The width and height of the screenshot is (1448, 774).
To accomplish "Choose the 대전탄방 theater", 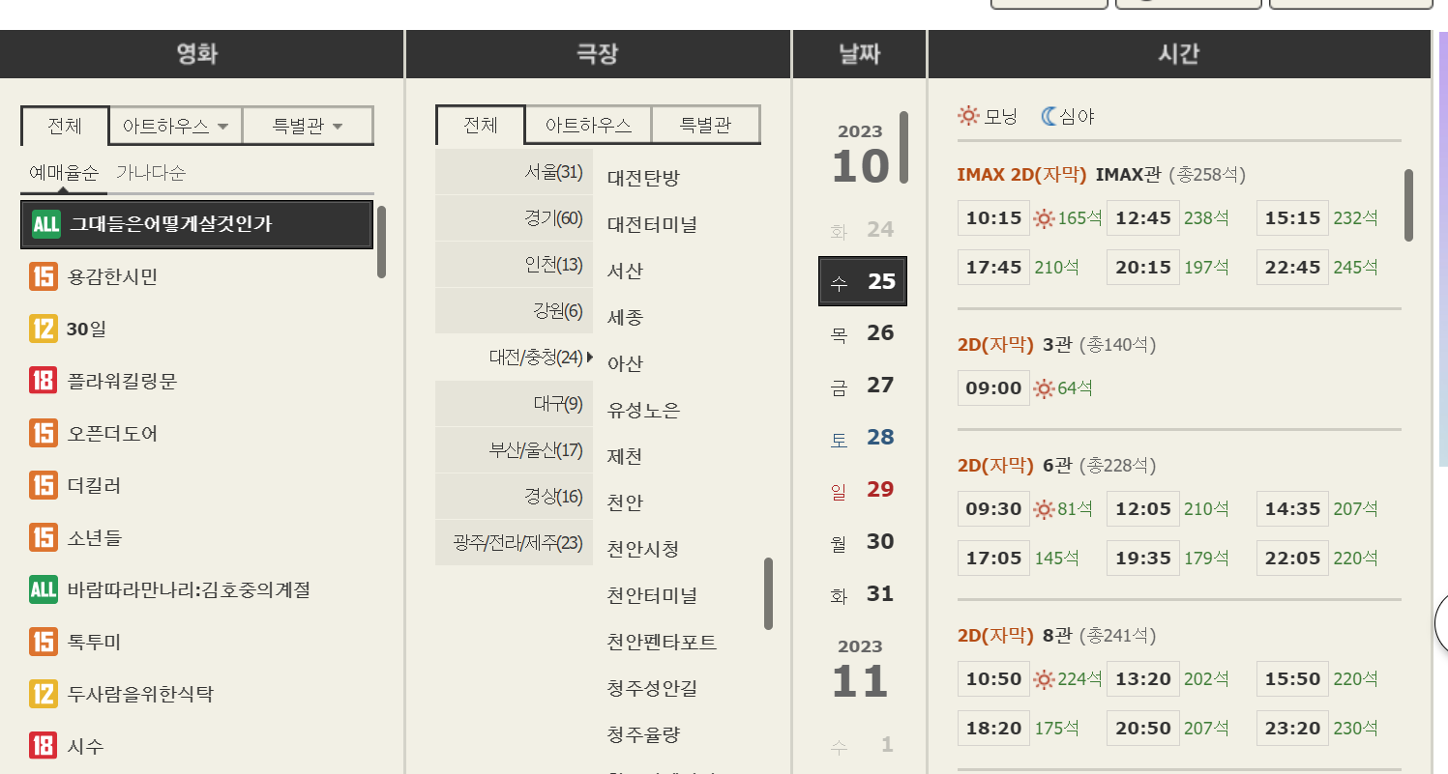I will point(643,178).
